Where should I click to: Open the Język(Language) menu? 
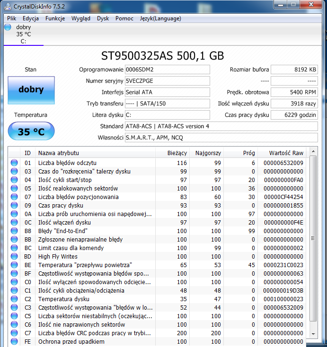click(160, 18)
